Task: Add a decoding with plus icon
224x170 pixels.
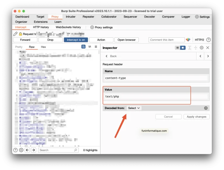Action: pyautogui.click(x=206, y=108)
